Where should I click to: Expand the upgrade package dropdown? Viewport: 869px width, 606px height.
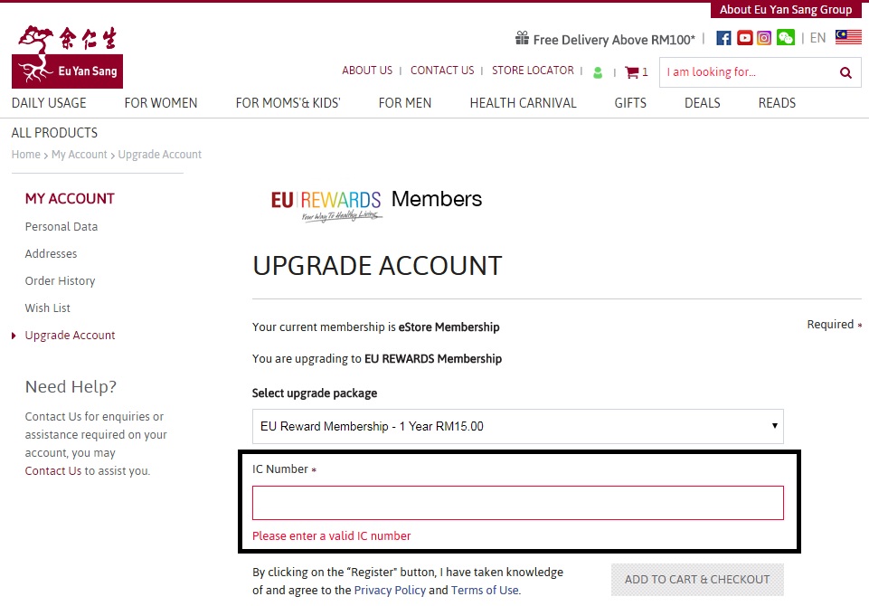(x=517, y=426)
